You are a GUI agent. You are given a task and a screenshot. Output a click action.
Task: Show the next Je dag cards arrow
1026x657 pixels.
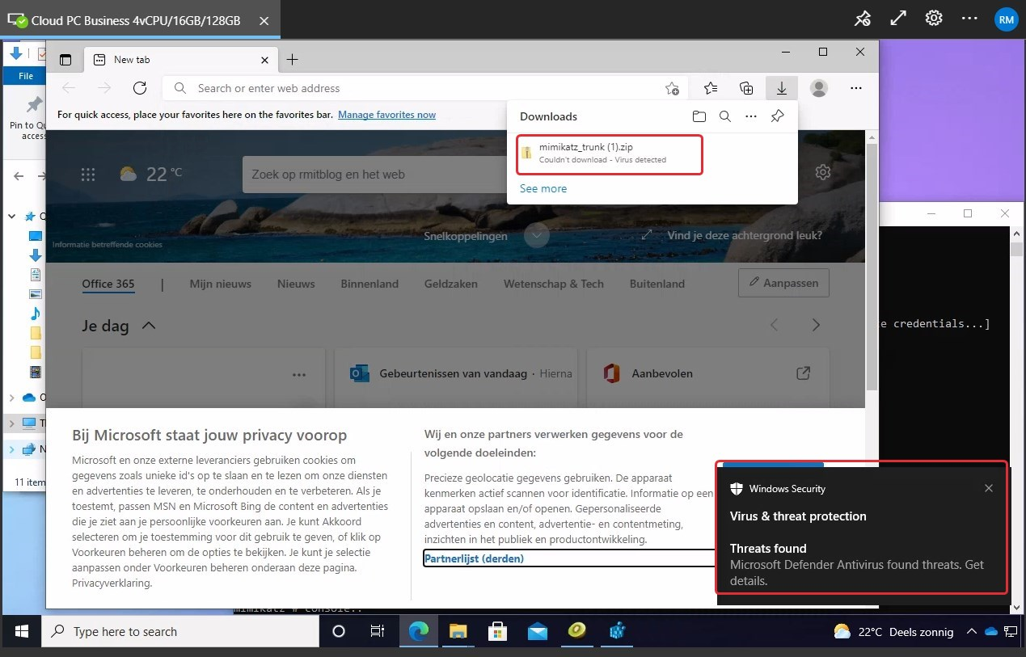816,325
